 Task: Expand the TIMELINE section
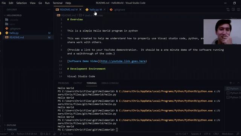tap(12, 130)
